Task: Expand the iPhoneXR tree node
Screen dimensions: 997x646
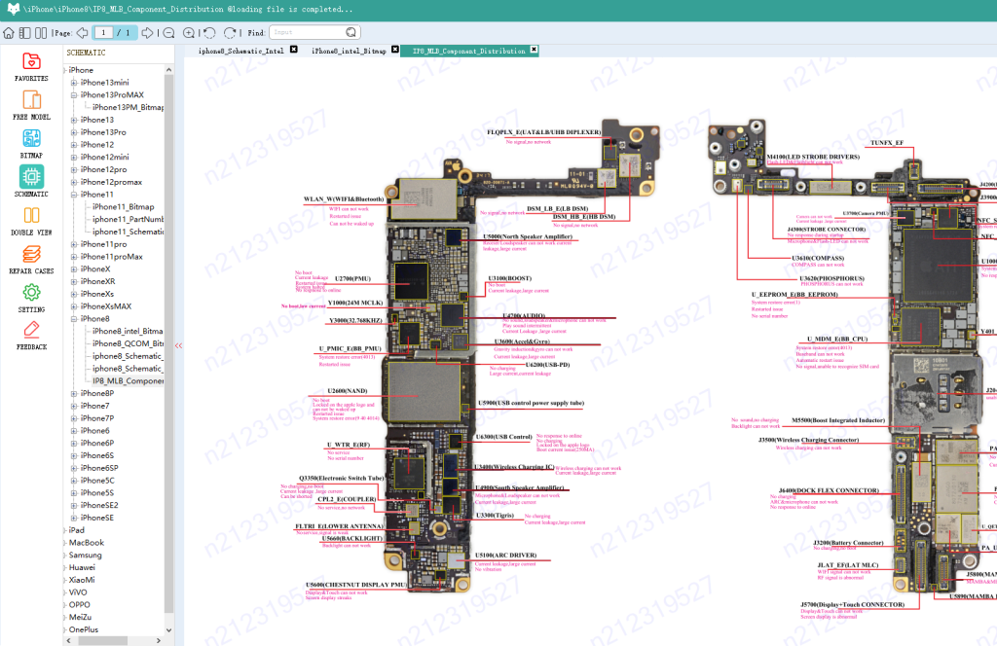Action: click(74, 281)
